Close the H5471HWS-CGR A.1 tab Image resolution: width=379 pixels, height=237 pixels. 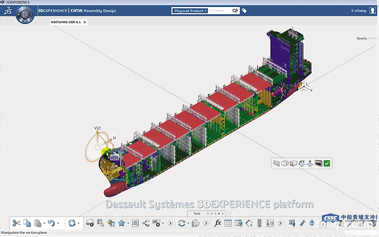pyautogui.click(x=85, y=22)
